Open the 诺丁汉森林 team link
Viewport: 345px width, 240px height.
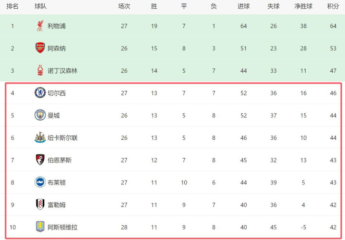(62, 70)
